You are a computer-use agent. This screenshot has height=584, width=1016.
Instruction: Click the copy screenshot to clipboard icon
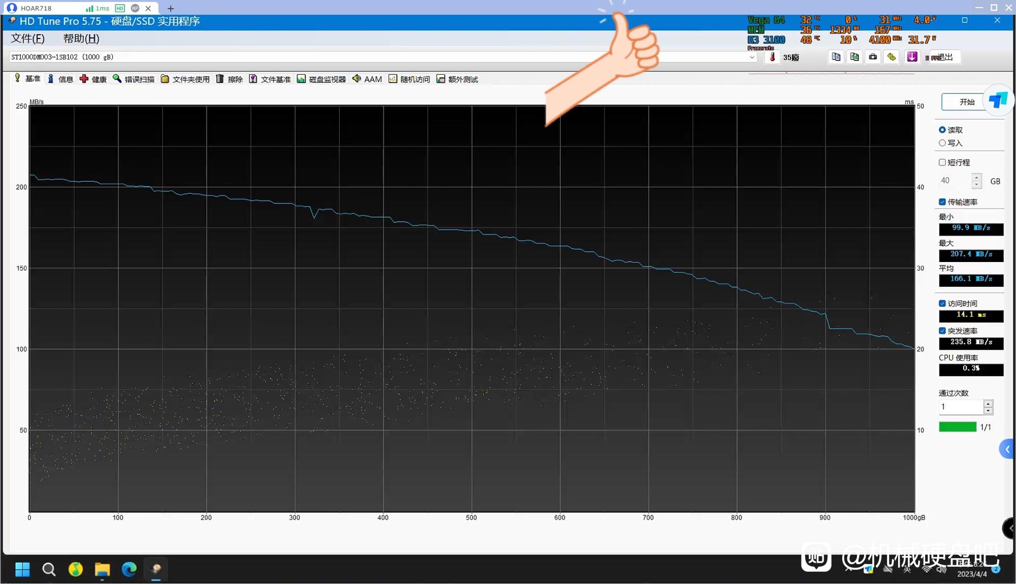(x=854, y=57)
